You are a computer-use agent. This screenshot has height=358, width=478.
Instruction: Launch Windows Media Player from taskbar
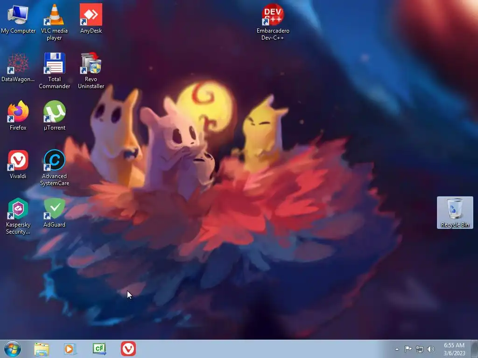click(70, 349)
